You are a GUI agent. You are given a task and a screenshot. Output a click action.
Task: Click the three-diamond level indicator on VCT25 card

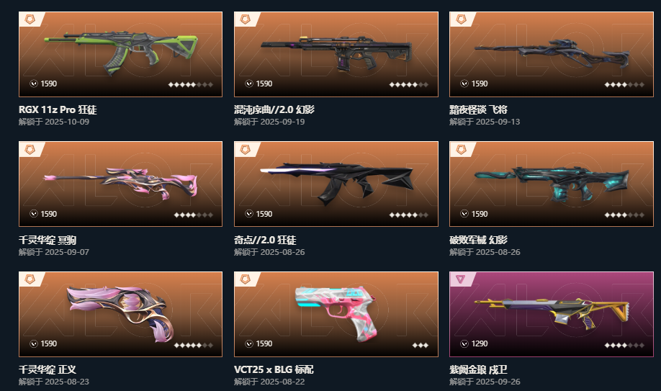(420, 346)
